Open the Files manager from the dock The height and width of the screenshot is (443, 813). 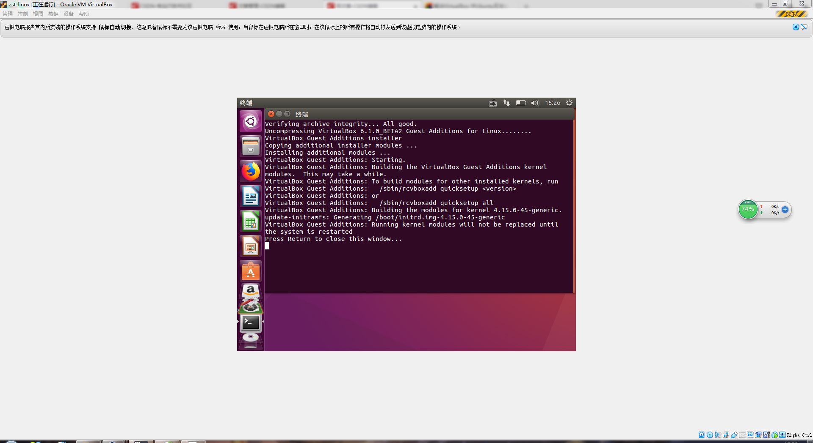pos(251,146)
